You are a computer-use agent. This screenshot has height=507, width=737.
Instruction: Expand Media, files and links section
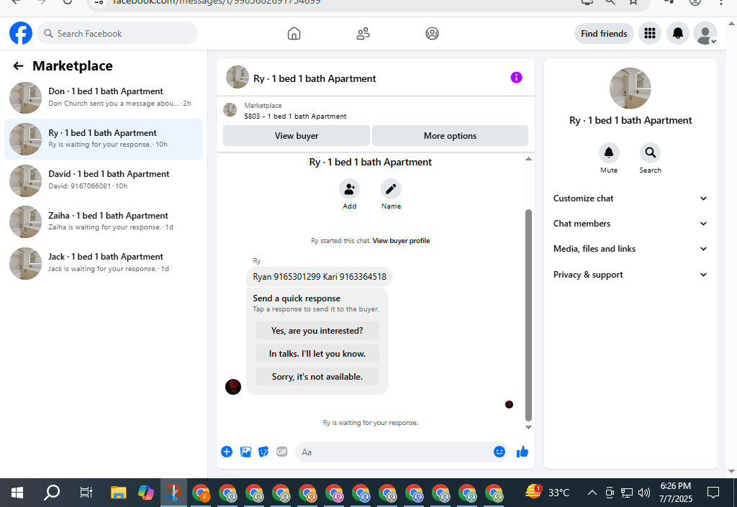[x=630, y=249]
